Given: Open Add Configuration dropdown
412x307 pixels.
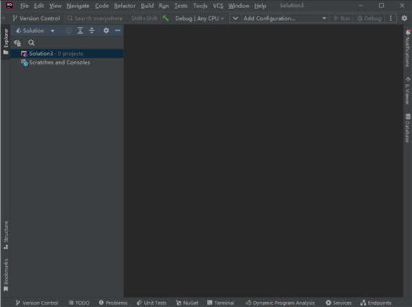Looking at the screenshot, I should [x=285, y=19].
